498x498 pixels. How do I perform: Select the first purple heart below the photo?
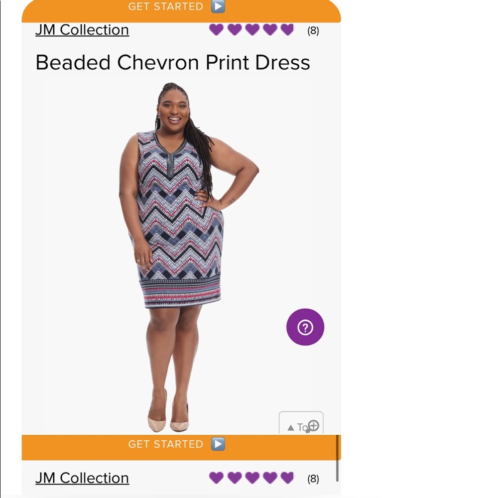tap(216, 478)
